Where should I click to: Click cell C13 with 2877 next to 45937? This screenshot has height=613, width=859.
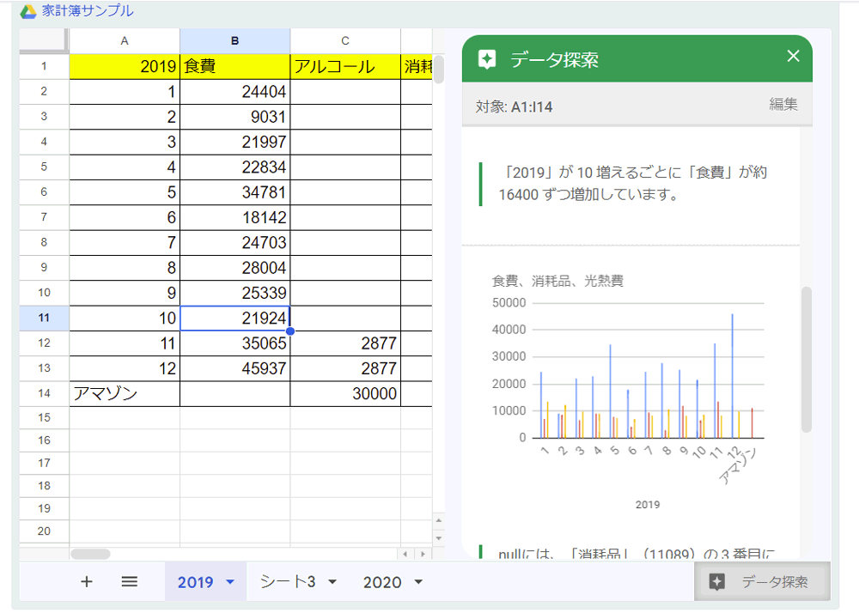pos(345,369)
